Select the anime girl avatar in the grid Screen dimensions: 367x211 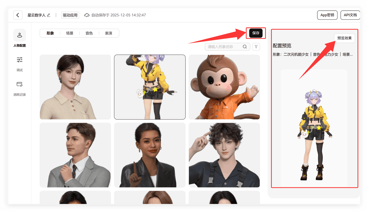pos(150,87)
